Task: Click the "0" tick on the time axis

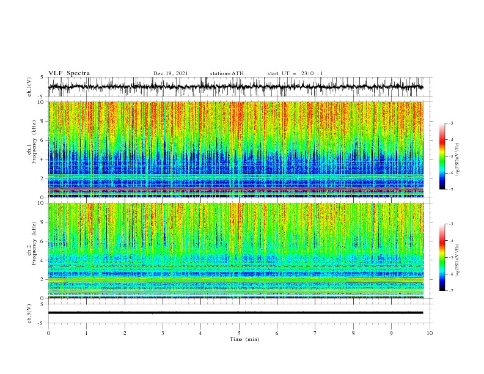Action: (48, 333)
